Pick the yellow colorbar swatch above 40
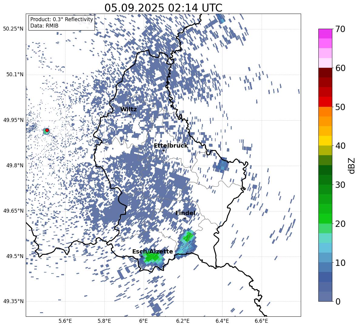 point(325,141)
